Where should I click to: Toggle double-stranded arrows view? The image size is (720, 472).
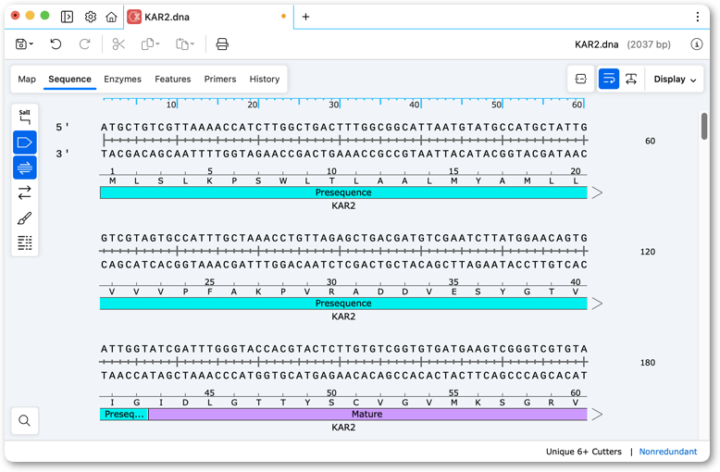pos(25,193)
